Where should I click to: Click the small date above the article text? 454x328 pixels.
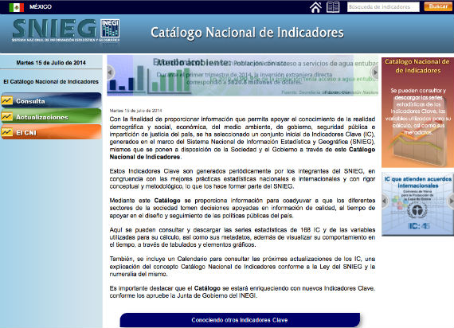[x=135, y=111]
